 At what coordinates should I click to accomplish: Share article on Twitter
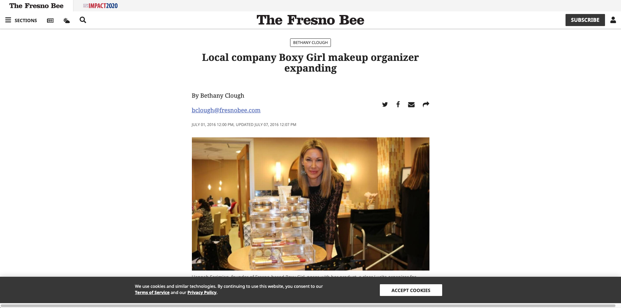click(385, 105)
